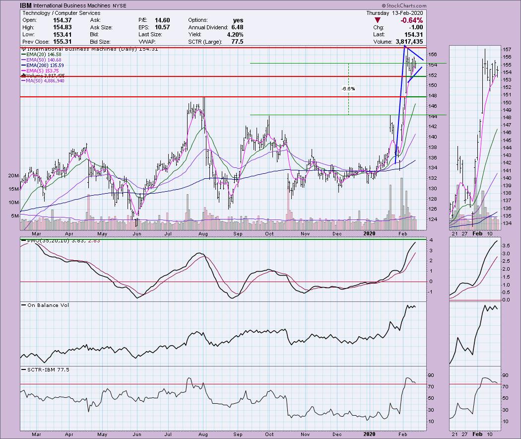
Task: Click the Technology / Computer Services sector label
Action: point(62,13)
